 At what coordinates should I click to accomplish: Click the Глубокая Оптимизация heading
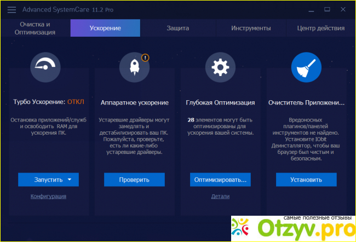coord(220,102)
